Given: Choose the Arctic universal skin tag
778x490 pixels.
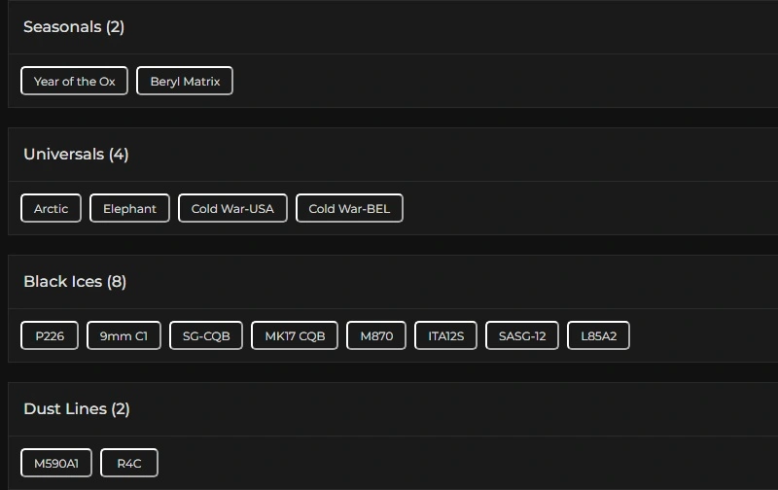Looking at the screenshot, I should [x=51, y=209].
